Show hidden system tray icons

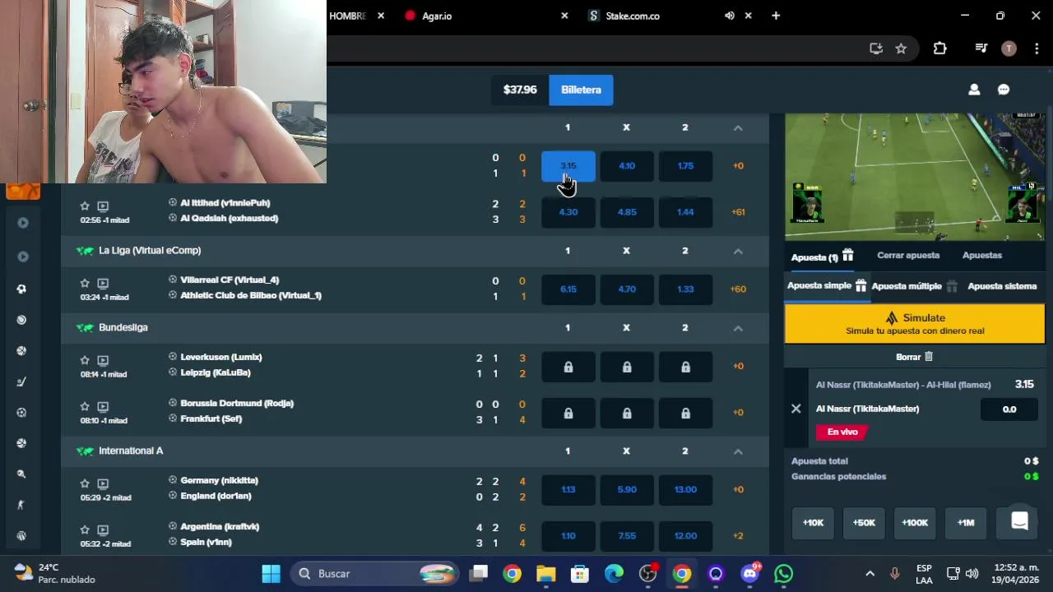coord(870,573)
